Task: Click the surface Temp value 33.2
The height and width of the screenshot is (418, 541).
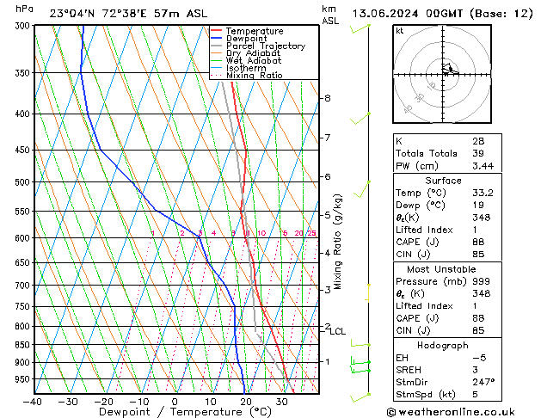Action: tap(483, 193)
